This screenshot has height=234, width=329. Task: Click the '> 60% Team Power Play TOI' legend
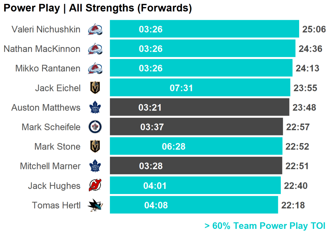265,226
